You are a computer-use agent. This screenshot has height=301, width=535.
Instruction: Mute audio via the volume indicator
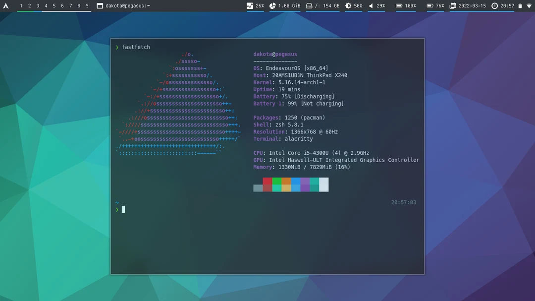371,6
